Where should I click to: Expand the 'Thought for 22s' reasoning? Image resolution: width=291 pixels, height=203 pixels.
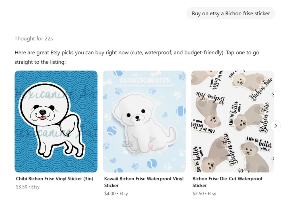34,39
